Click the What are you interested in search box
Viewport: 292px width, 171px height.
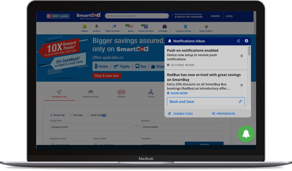pyautogui.click(x=137, y=16)
